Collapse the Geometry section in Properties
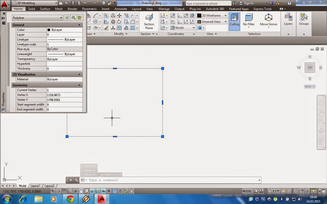 (x=79, y=85)
